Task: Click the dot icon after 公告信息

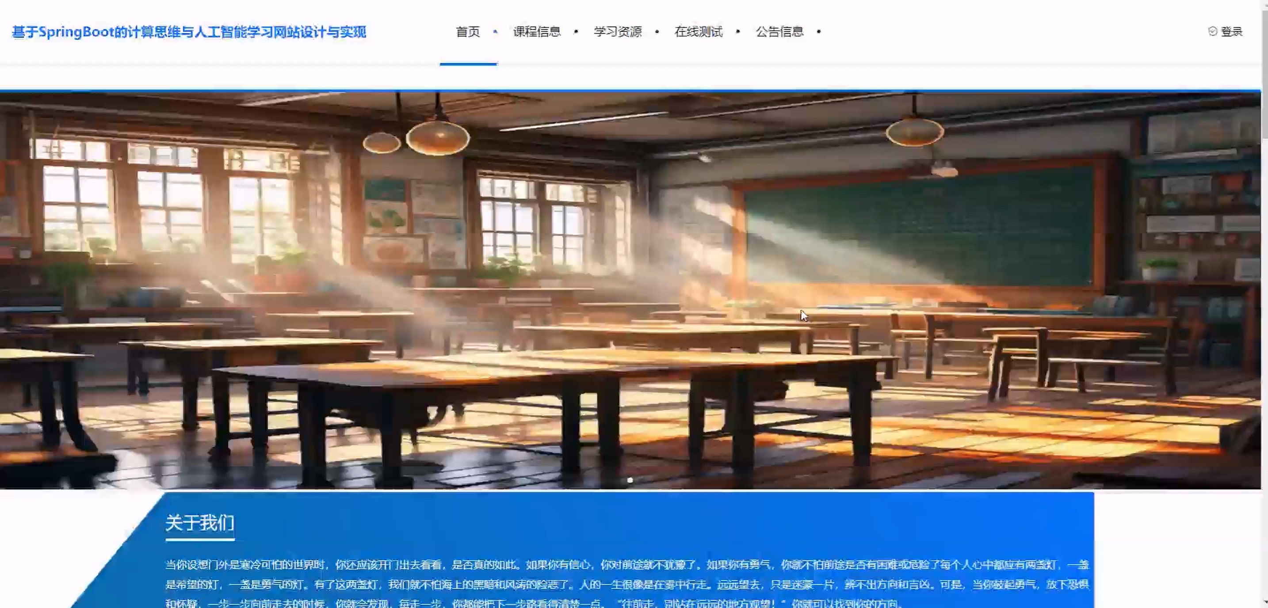Action: (x=819, y=31)
